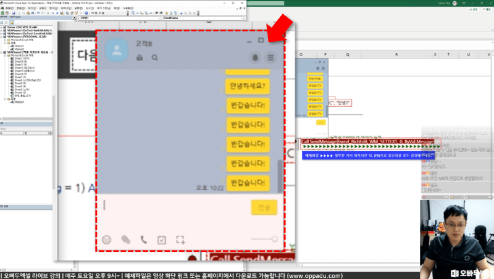
Task: Open the 디버그(D) menu in VBA editor
Action: pos(66,8)
